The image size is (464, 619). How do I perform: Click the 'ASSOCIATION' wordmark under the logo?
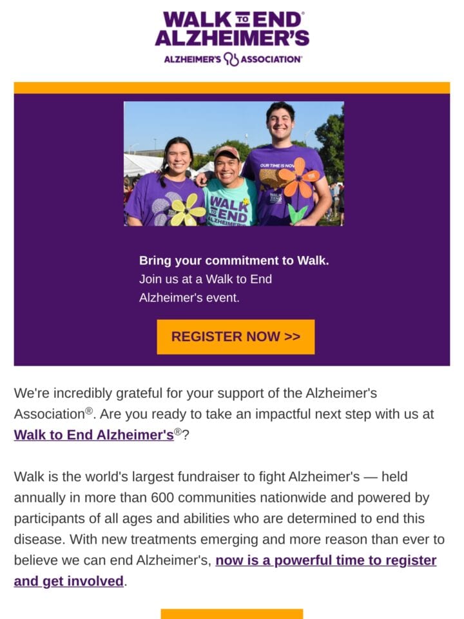271,59
